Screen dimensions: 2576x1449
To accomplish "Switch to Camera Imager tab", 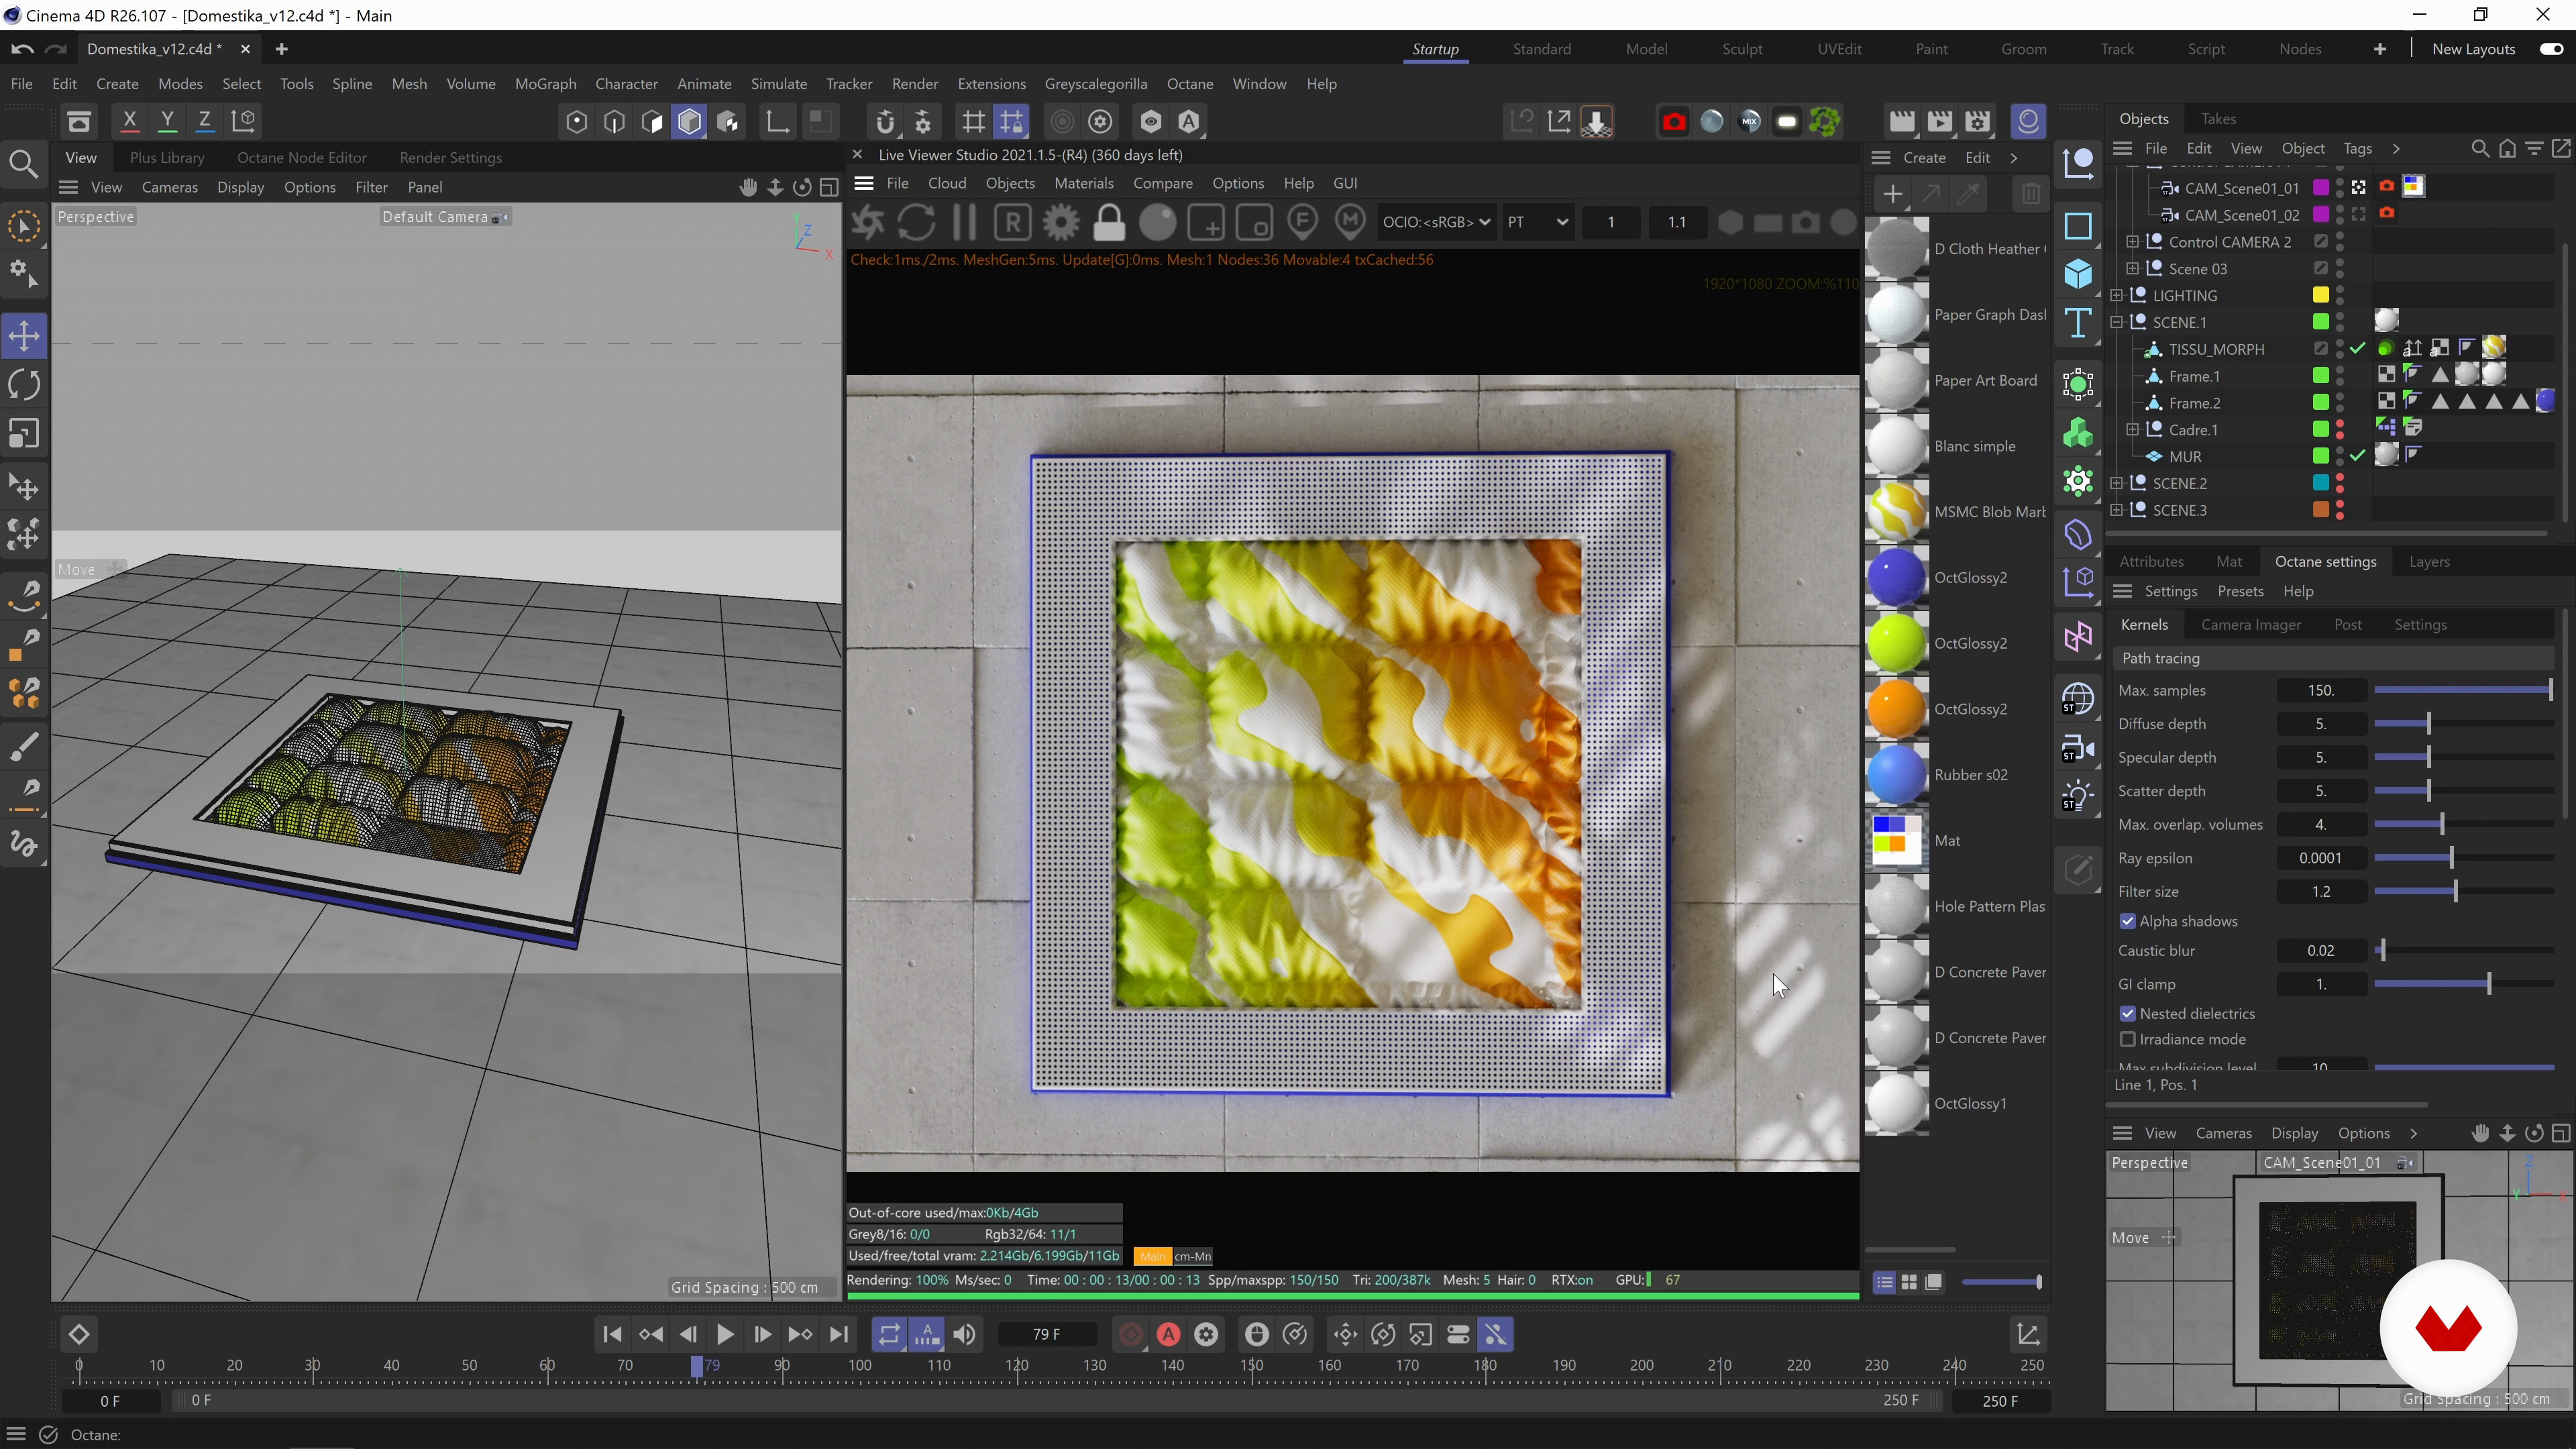I will 2250,625.
